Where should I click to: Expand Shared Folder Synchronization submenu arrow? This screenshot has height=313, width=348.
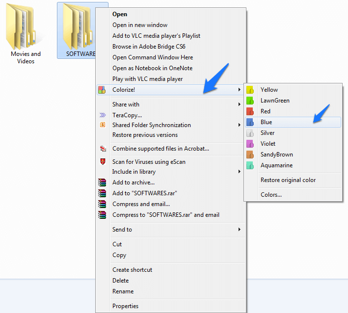(x=239, y=125)
